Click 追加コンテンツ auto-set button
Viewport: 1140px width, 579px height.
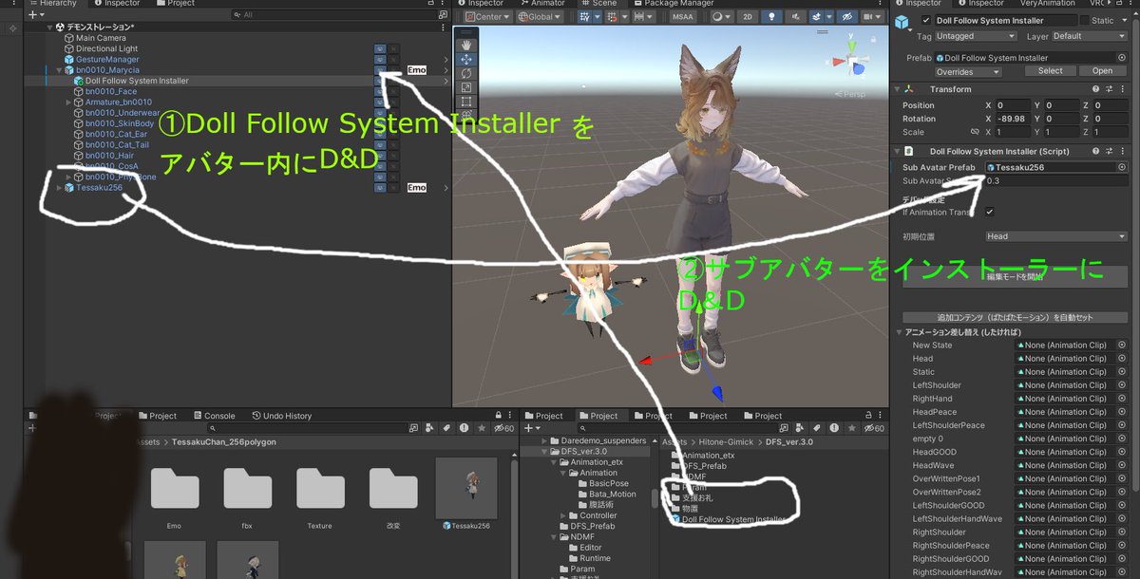pyautogui.click(x=1016, y=317)
